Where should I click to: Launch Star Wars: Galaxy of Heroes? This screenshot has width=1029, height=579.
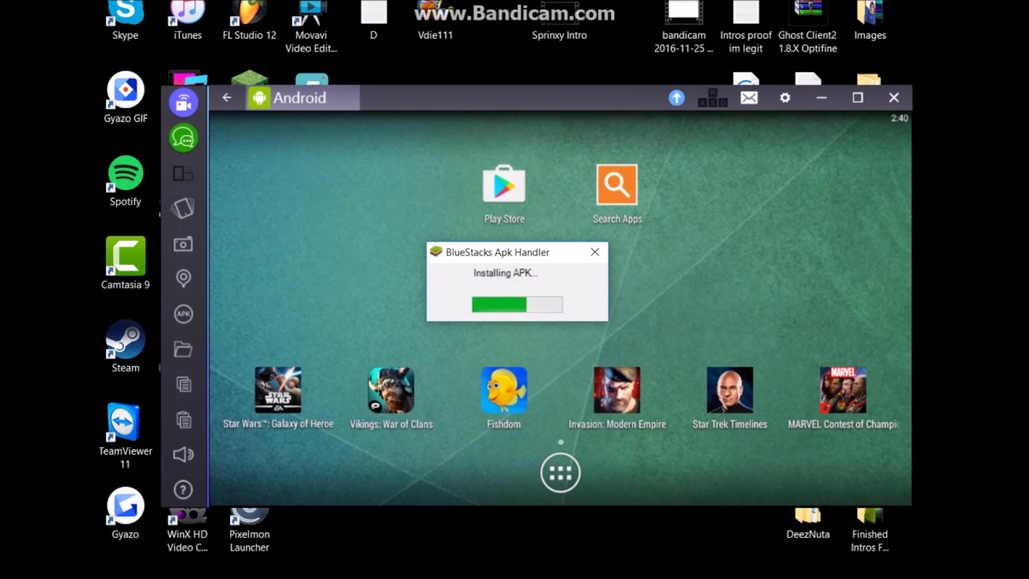click(278, 397)
